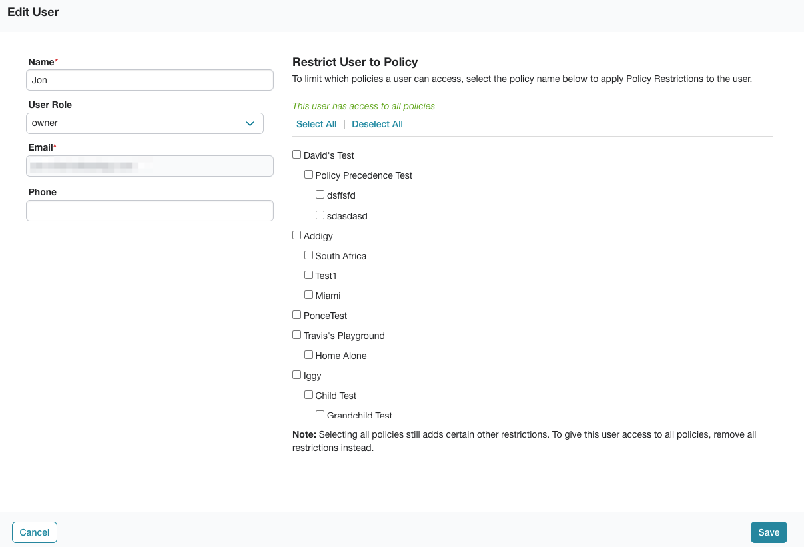Select the South Africa policy

point(308,254)
